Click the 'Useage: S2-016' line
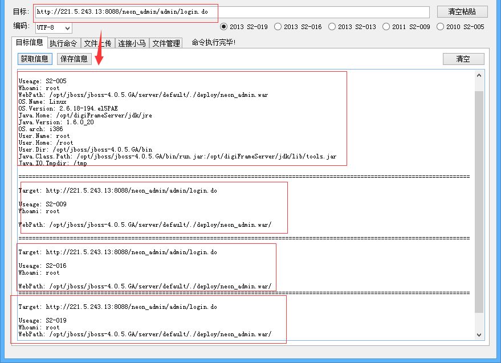The width and height of the screenshot is (501, 363). pyautogui.click(x=43, y=266)
